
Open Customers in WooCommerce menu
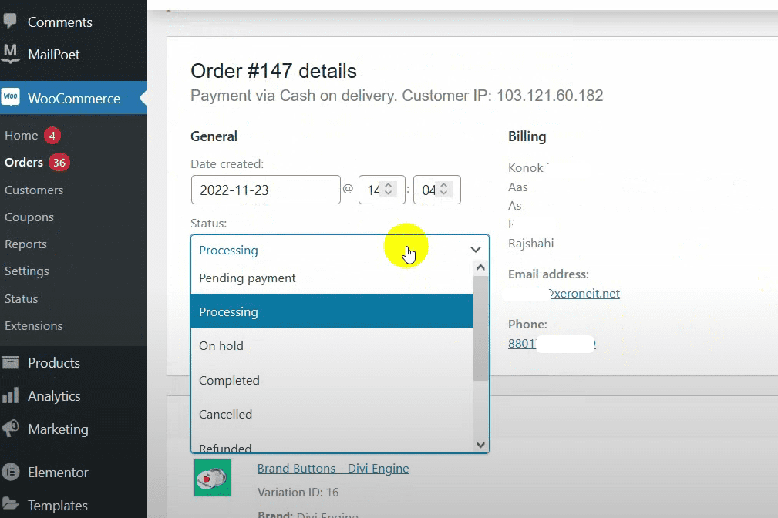pyautogui.click(x=34, y=190)
